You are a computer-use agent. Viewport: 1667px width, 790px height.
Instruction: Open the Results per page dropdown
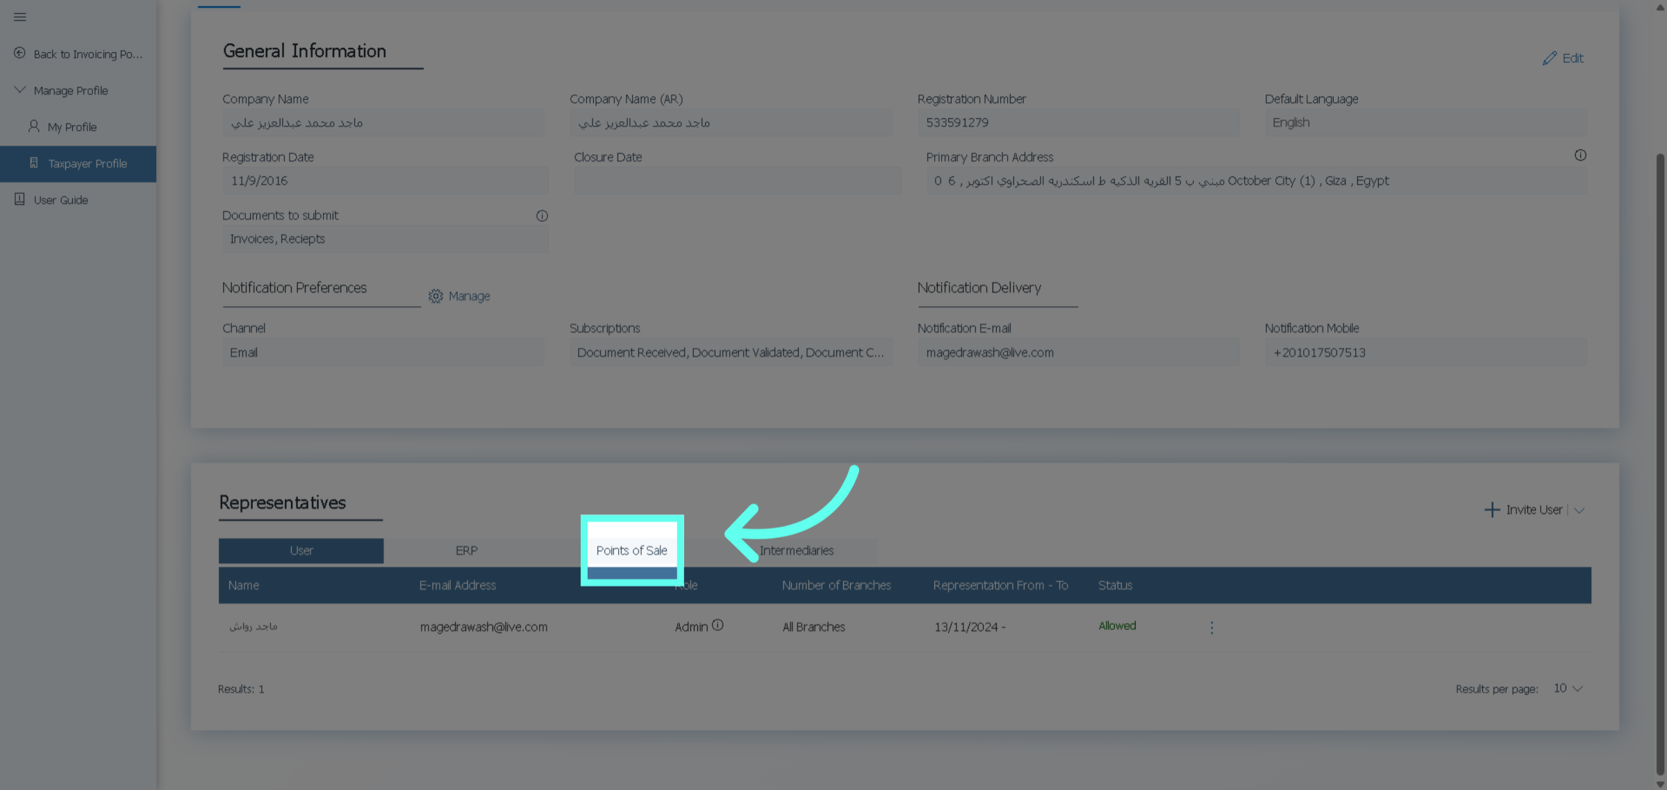(1568, 689)
